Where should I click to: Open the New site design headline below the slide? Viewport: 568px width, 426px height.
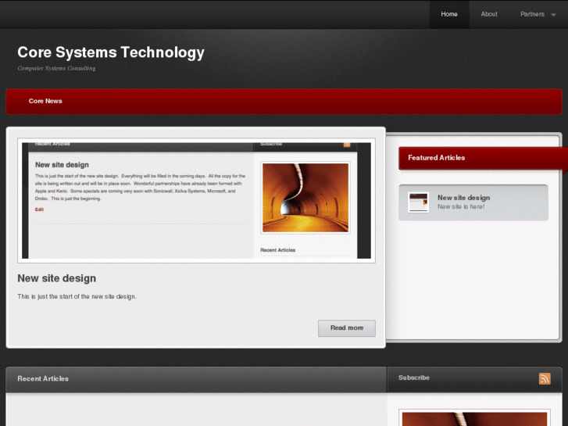coord(57,278)
